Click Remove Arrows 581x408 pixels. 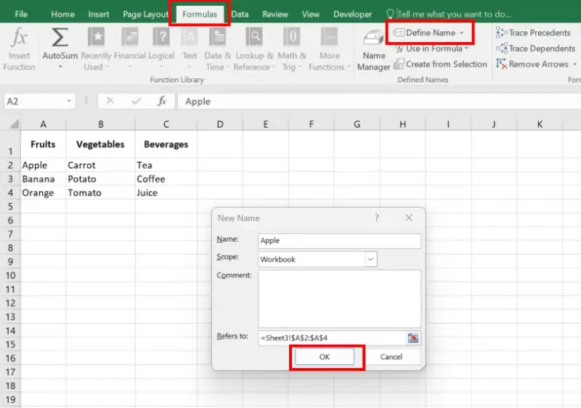(x=532, y=64)
